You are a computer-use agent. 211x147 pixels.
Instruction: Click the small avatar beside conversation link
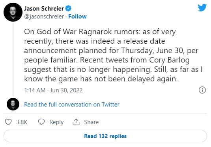tap(13, 104)
